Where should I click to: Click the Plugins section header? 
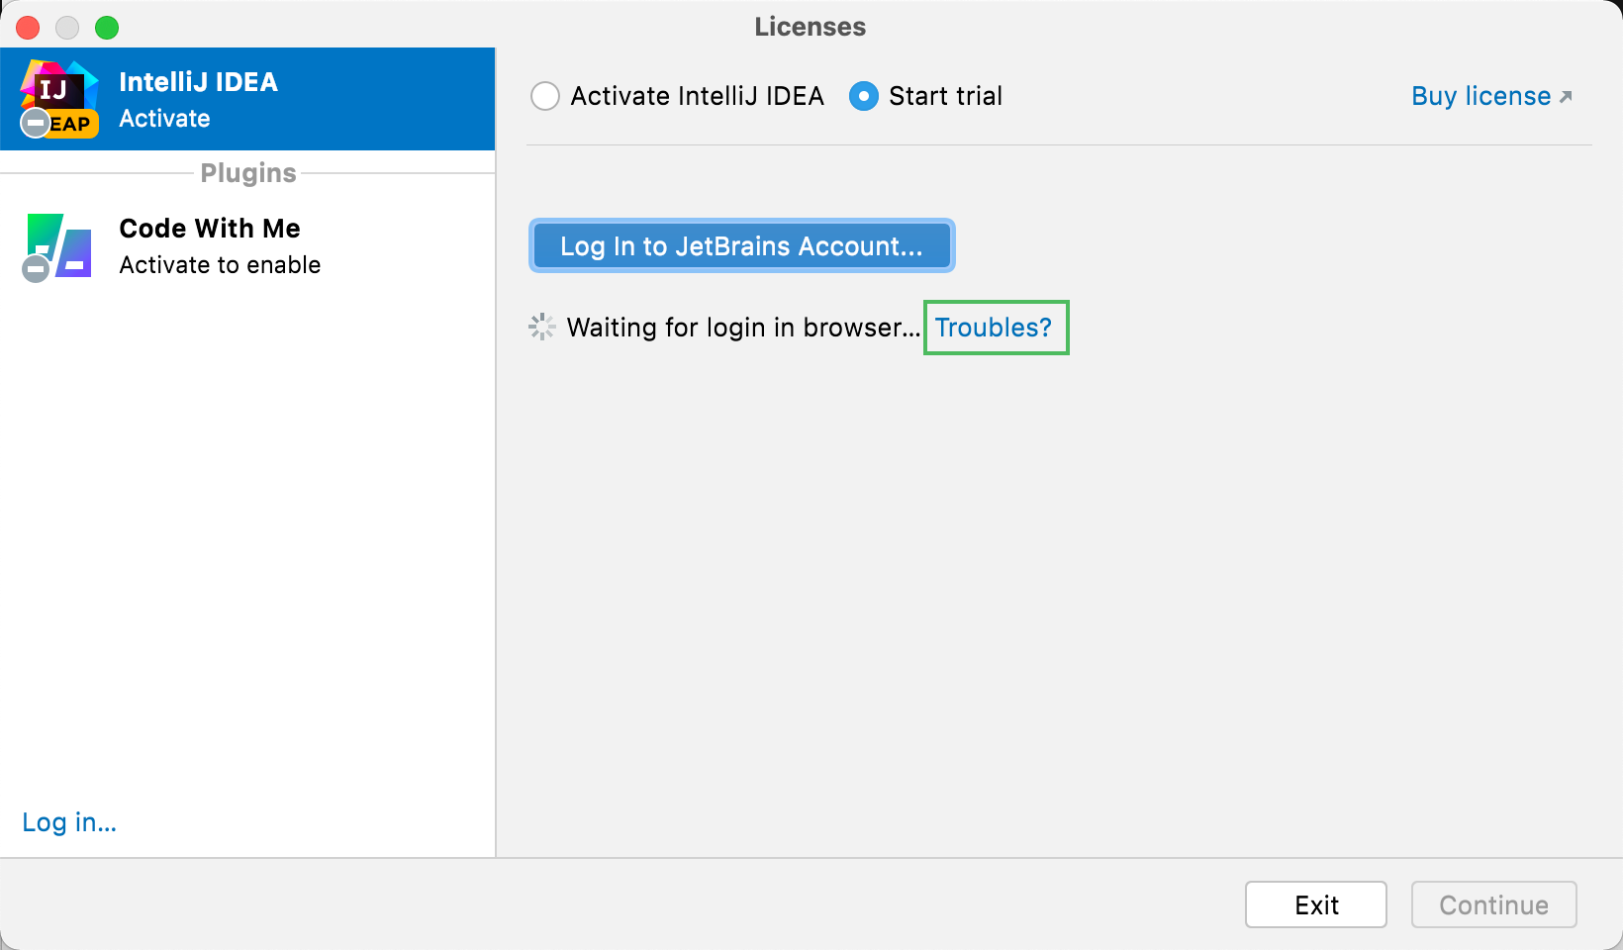tap(247, 172)
